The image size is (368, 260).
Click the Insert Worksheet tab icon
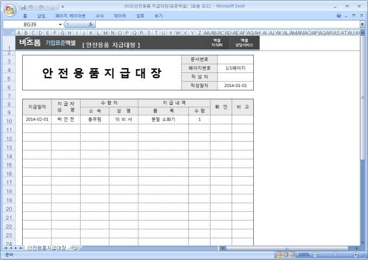tap(75, 248)
